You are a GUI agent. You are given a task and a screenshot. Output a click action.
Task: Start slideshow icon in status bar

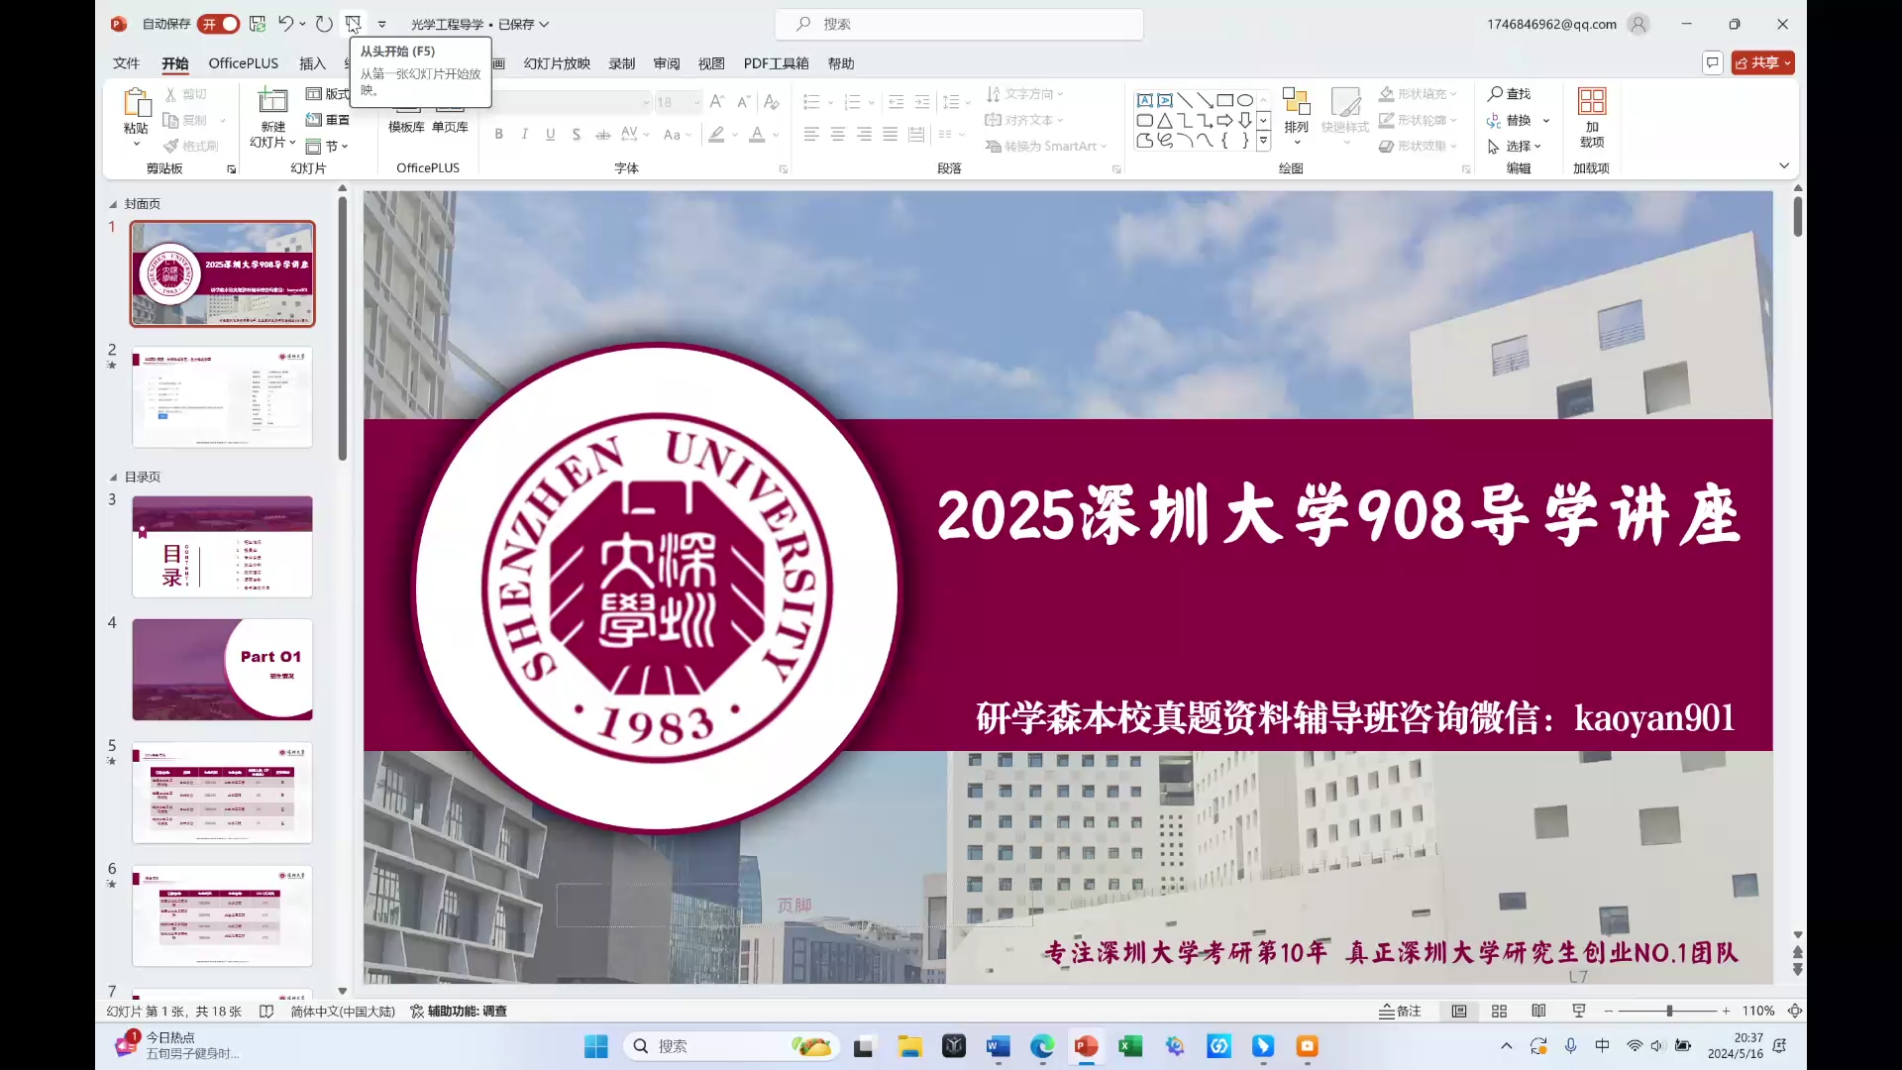pos(1578,1011)
